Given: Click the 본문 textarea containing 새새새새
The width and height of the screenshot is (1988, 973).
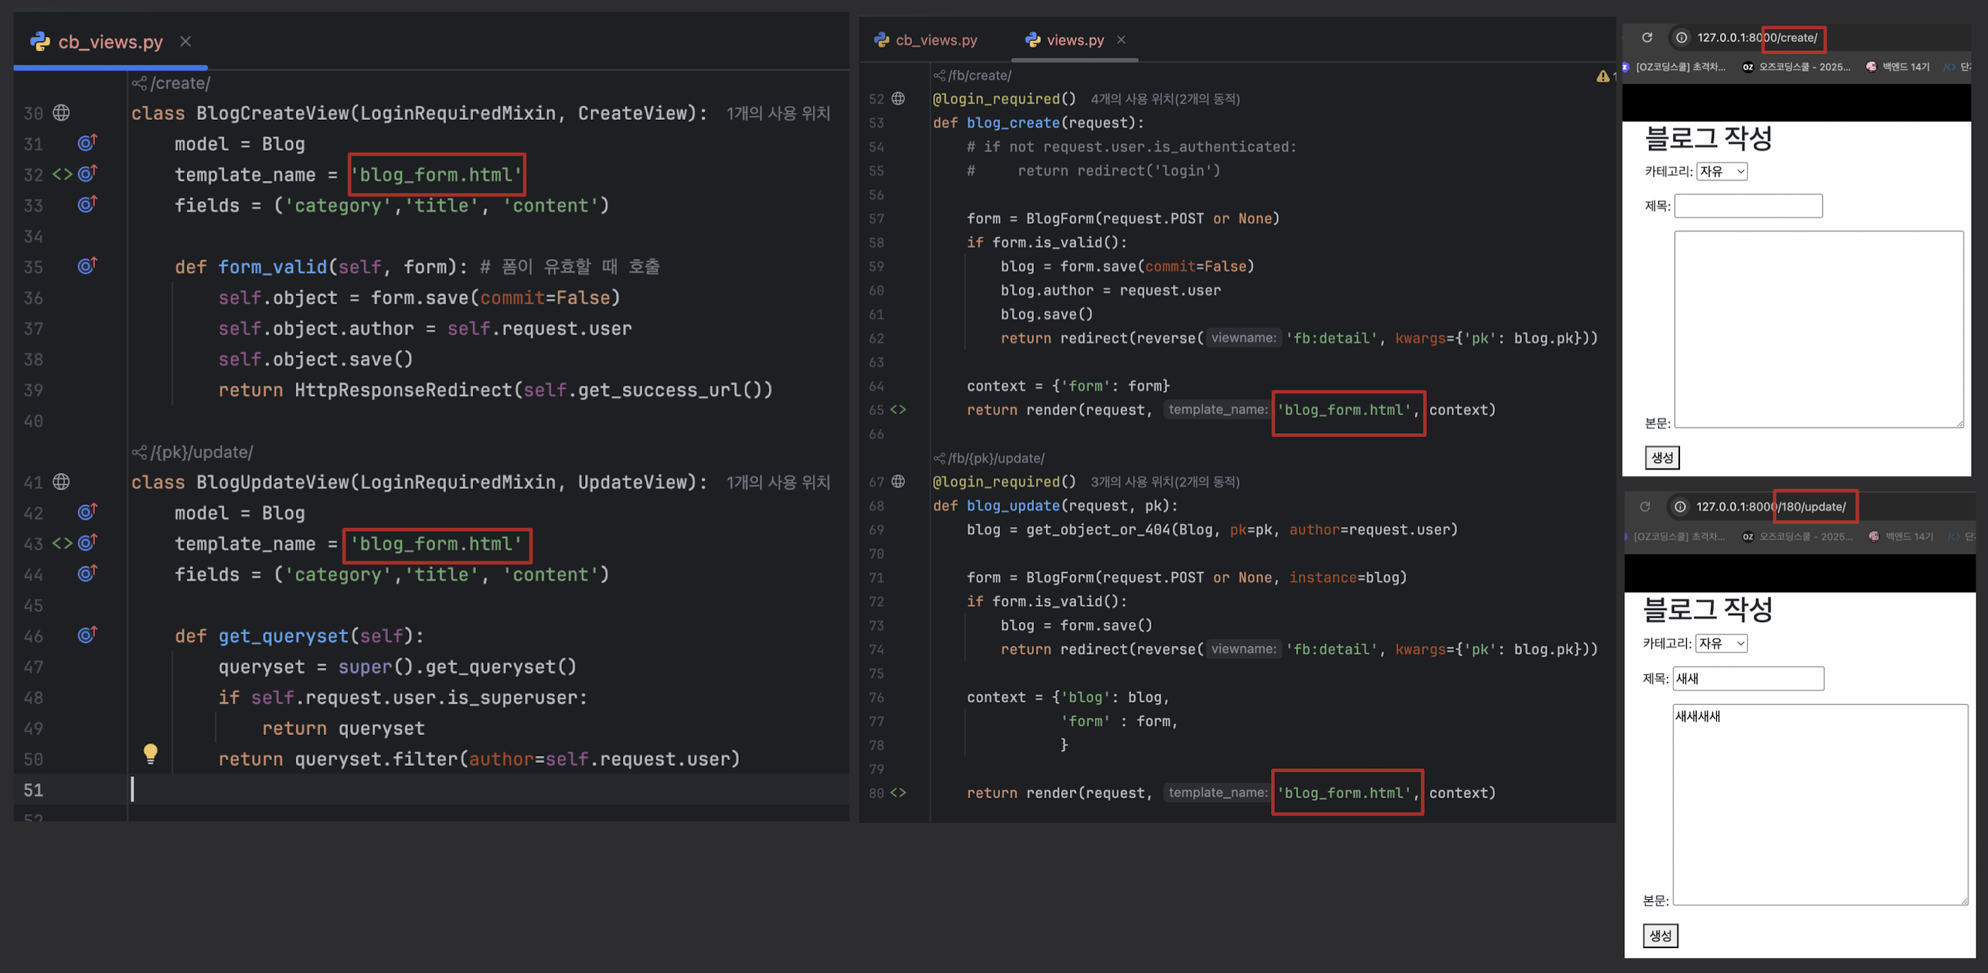Looking at the screenshot, I should pos(1819,804).
